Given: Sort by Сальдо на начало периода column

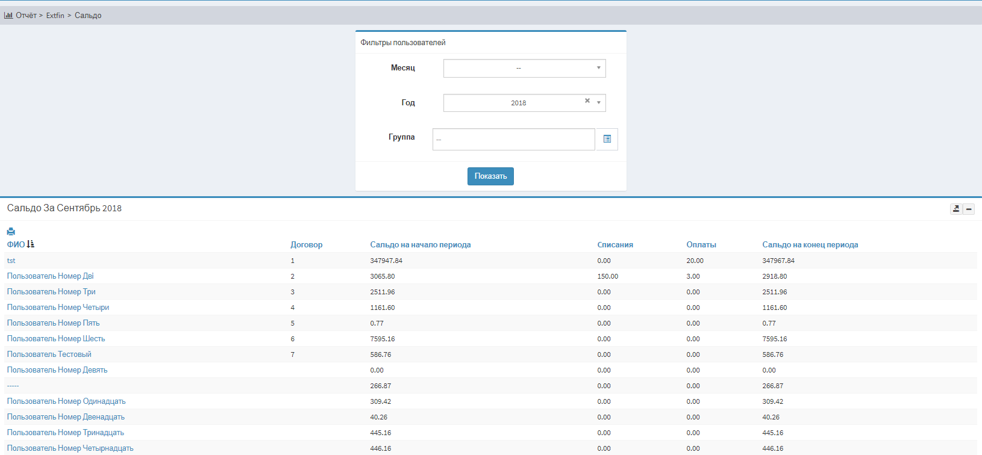Looking at the screenshot, I should pos(420,245).
